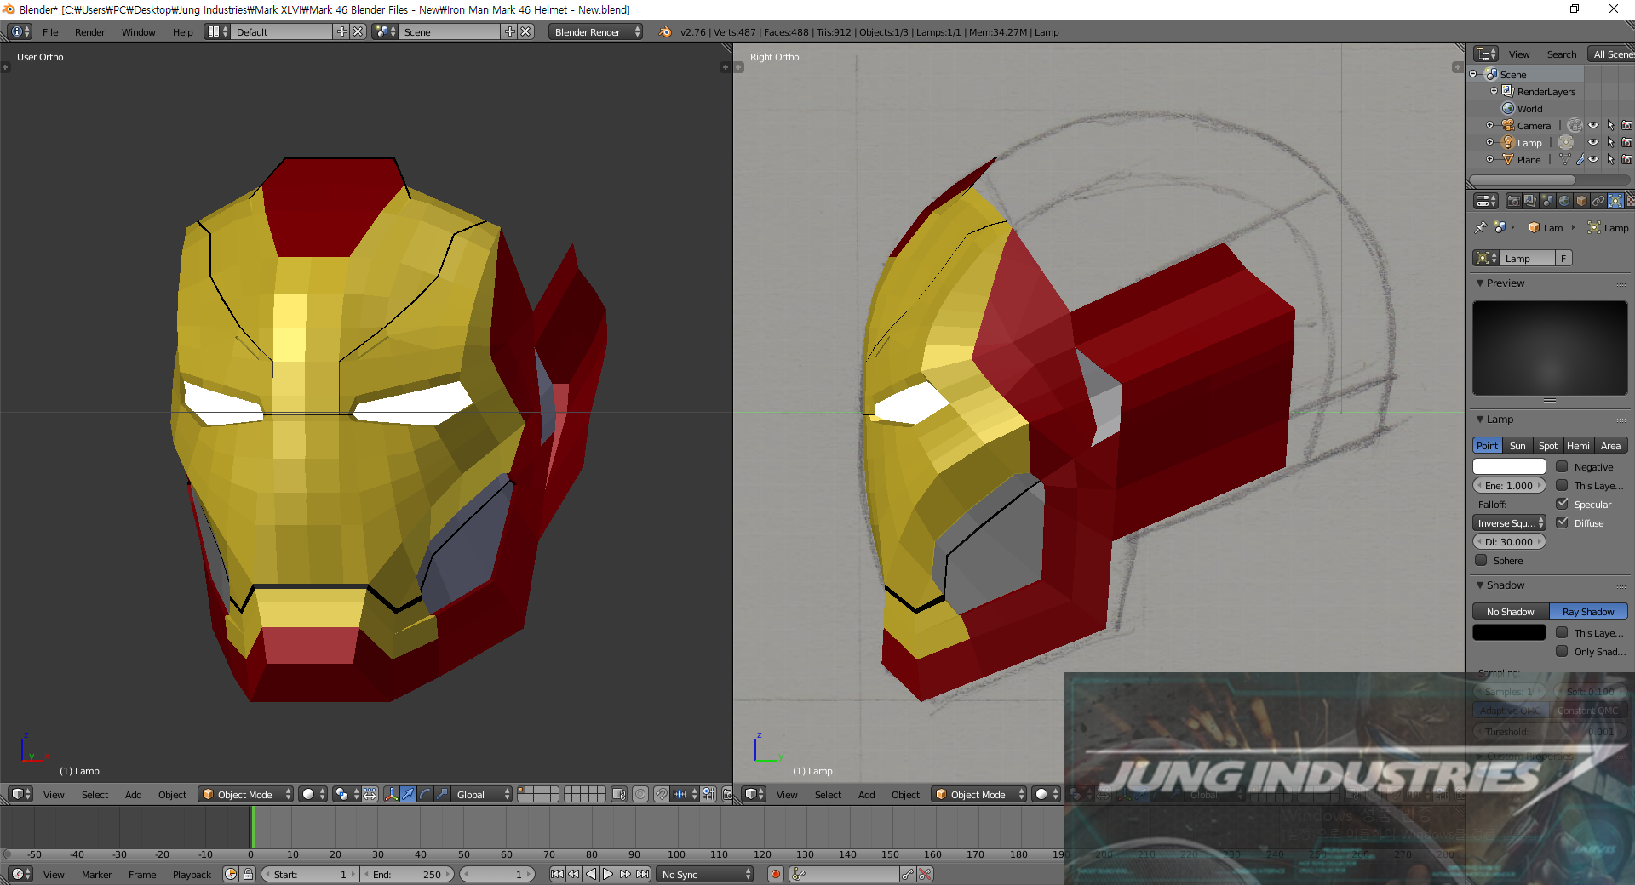Add a new screen layout with plus icon
The image size is (1635, 885).
coord(342,31)
